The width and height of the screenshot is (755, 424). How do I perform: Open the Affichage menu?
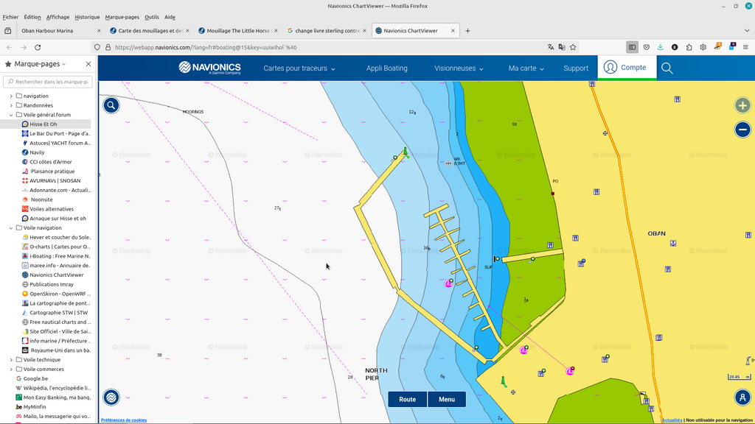(58, 17)
